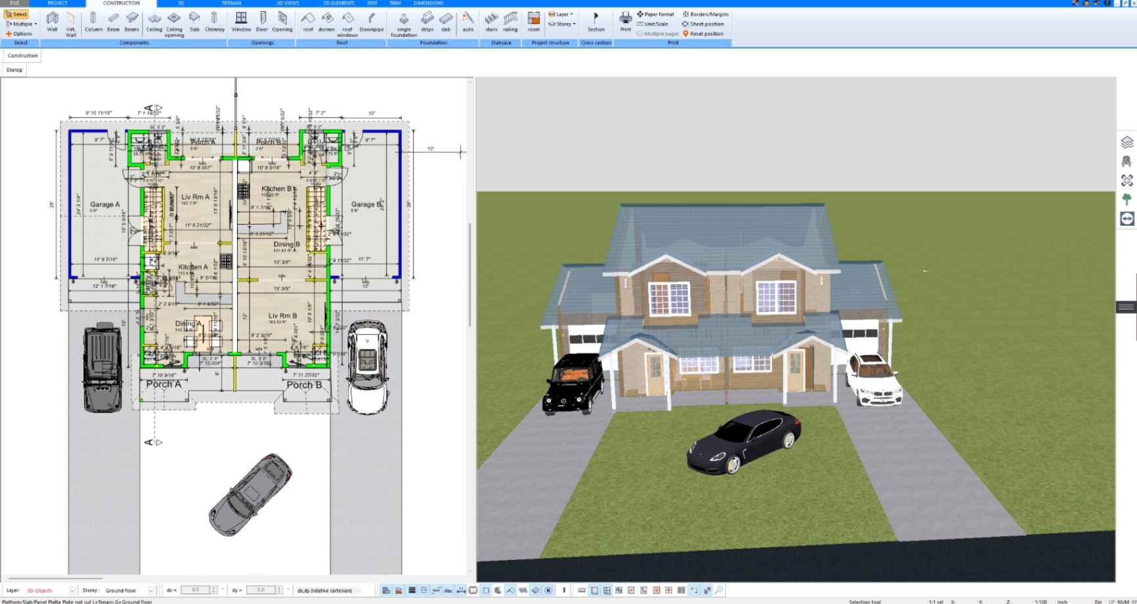Pick the Column component tool
The image size is (1137, 604).
pos(93,22)
